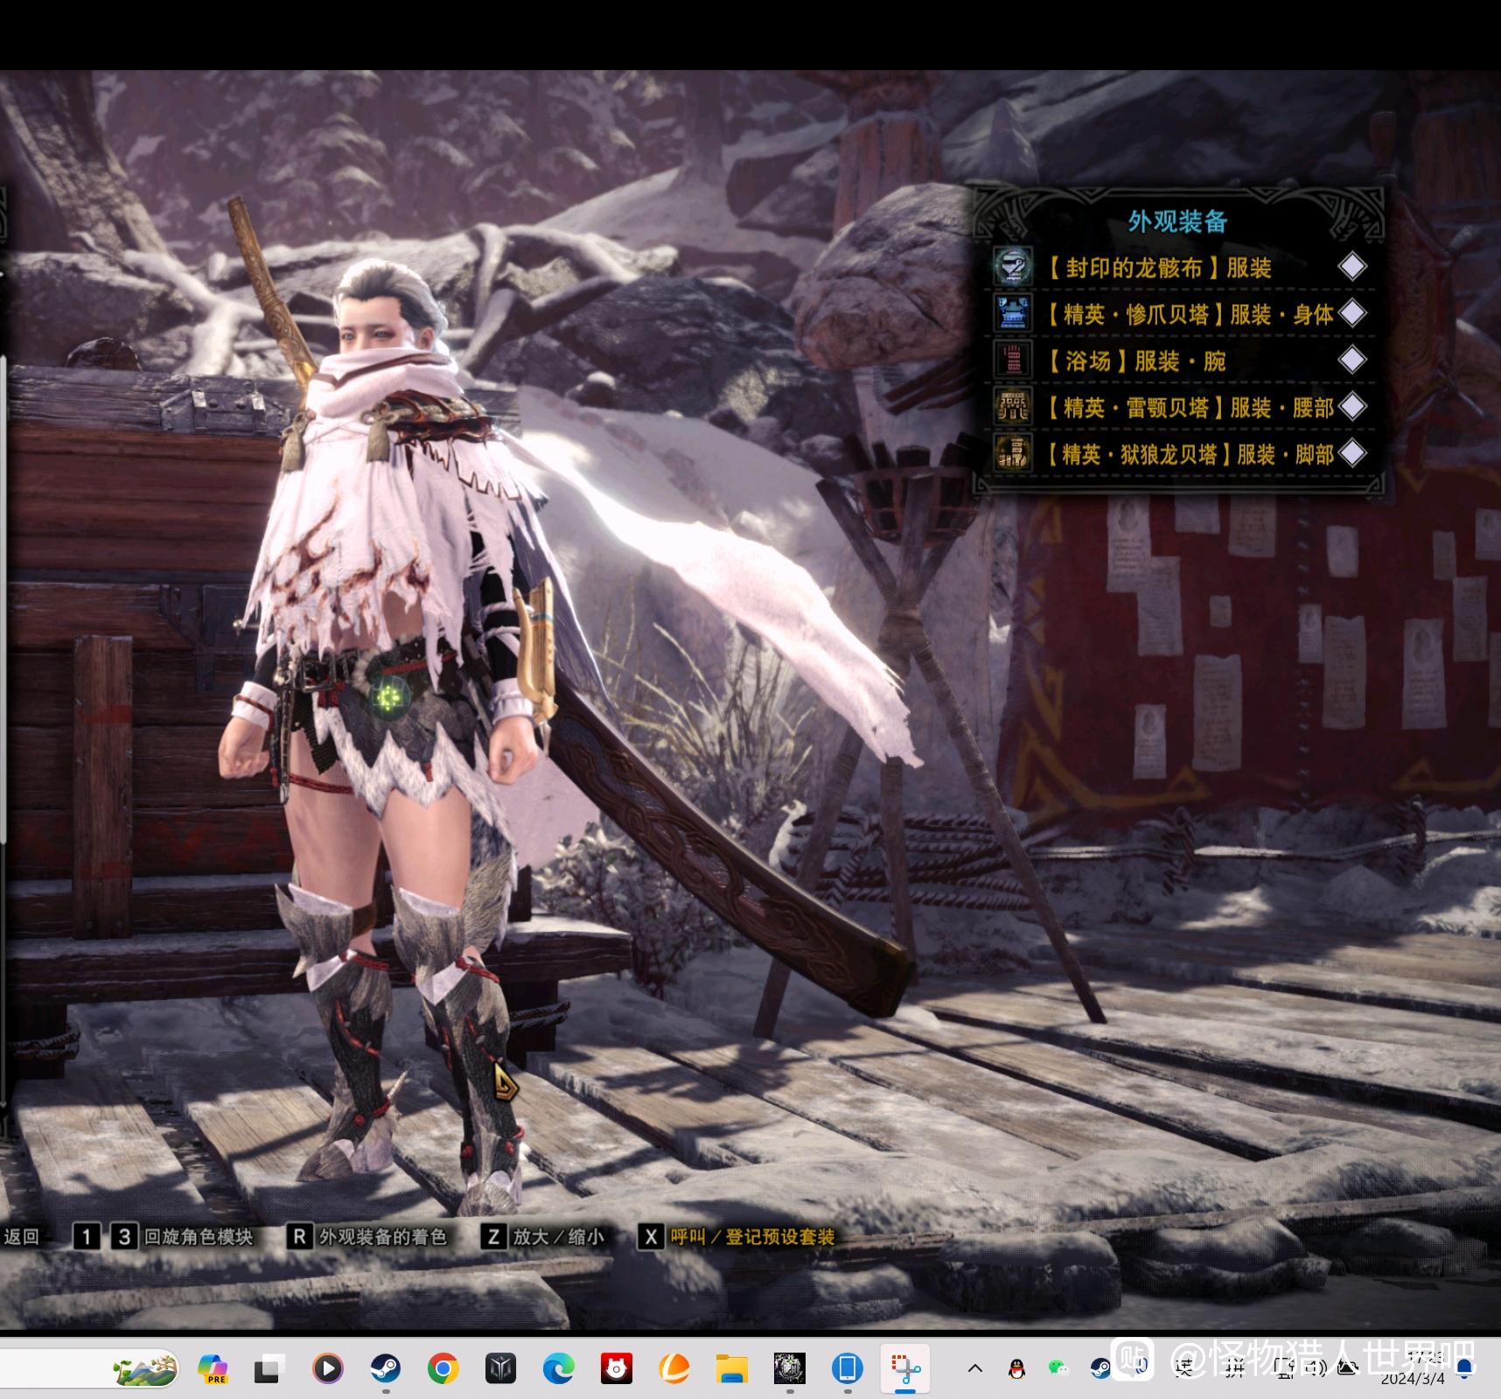The height and width of the screenshot is (1399, 1501).
Task: Open Steam from the taskbar
Action: tap(385, 1368)
